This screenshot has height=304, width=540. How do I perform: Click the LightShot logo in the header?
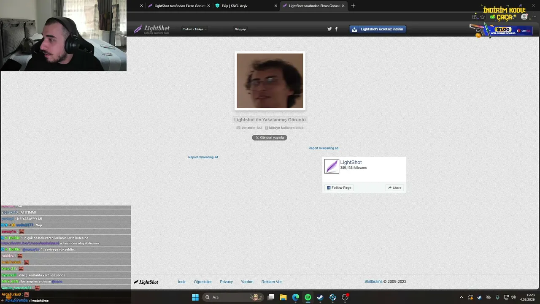[152, 29]
